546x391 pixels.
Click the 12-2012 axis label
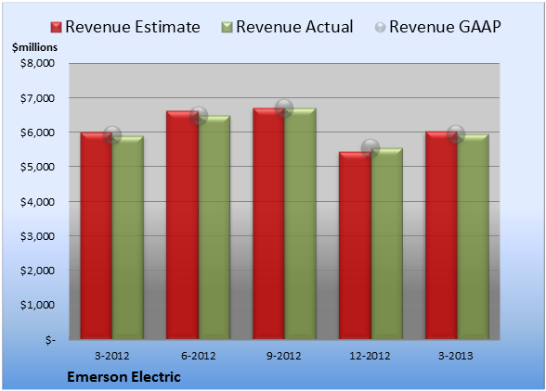(x=370, y=356)
